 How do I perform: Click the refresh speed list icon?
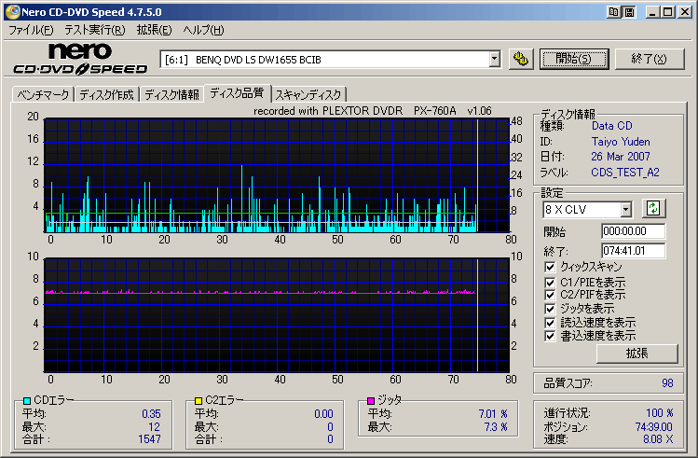point(653,209)
